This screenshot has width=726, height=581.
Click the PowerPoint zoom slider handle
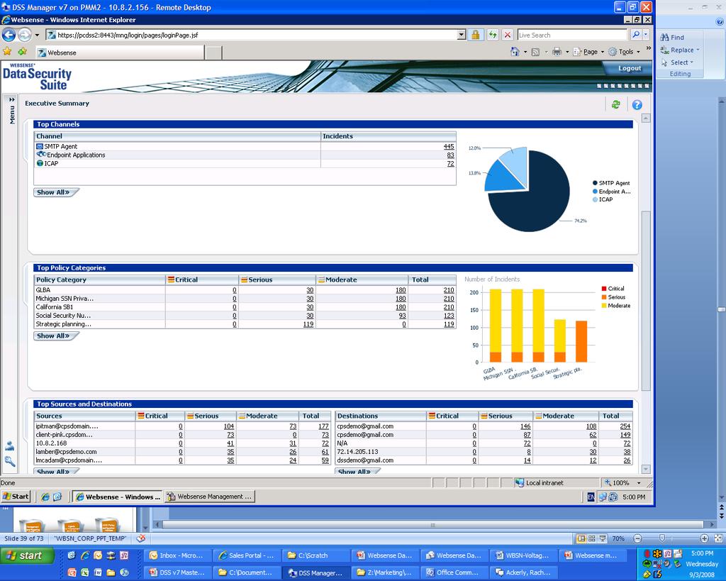click(x=662, y=538)
